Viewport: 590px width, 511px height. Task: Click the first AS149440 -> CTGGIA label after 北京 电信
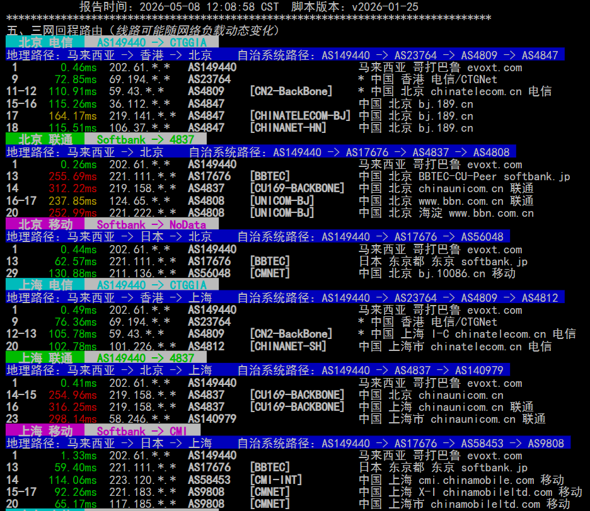click(x=152, y=42)
